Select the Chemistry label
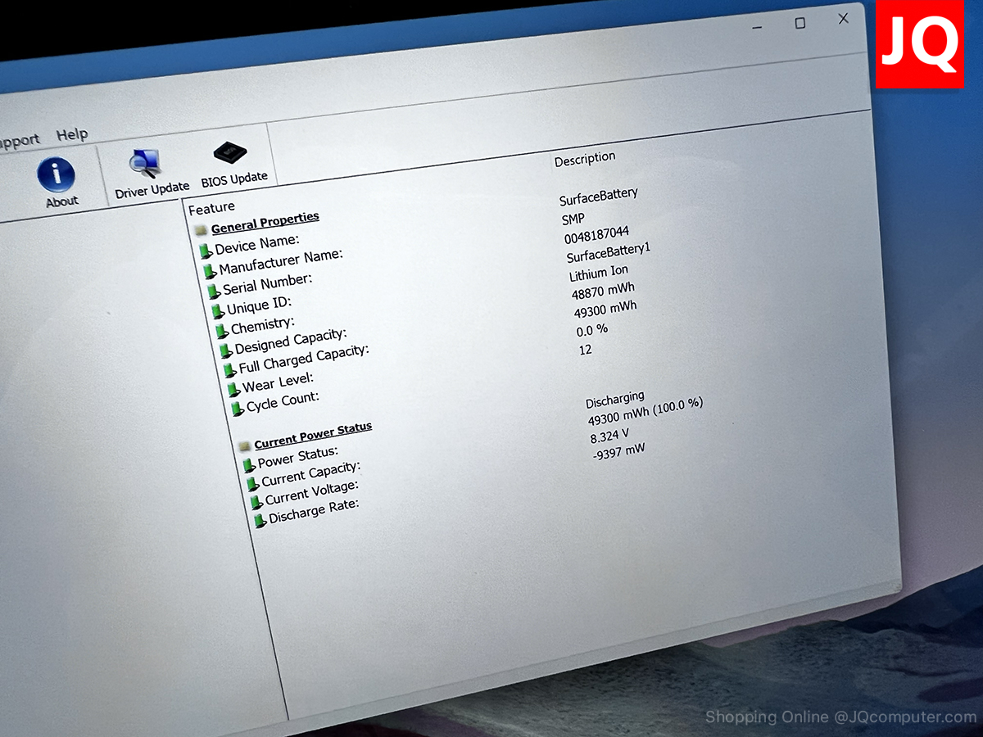 pyautogui.click(x=262, y=325)
